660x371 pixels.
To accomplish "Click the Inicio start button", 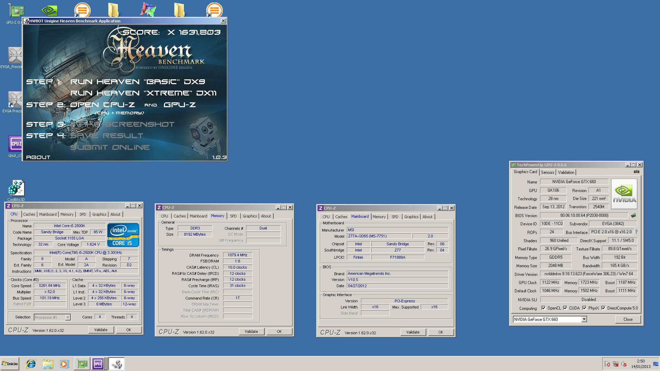I will (x=10, y=364).
